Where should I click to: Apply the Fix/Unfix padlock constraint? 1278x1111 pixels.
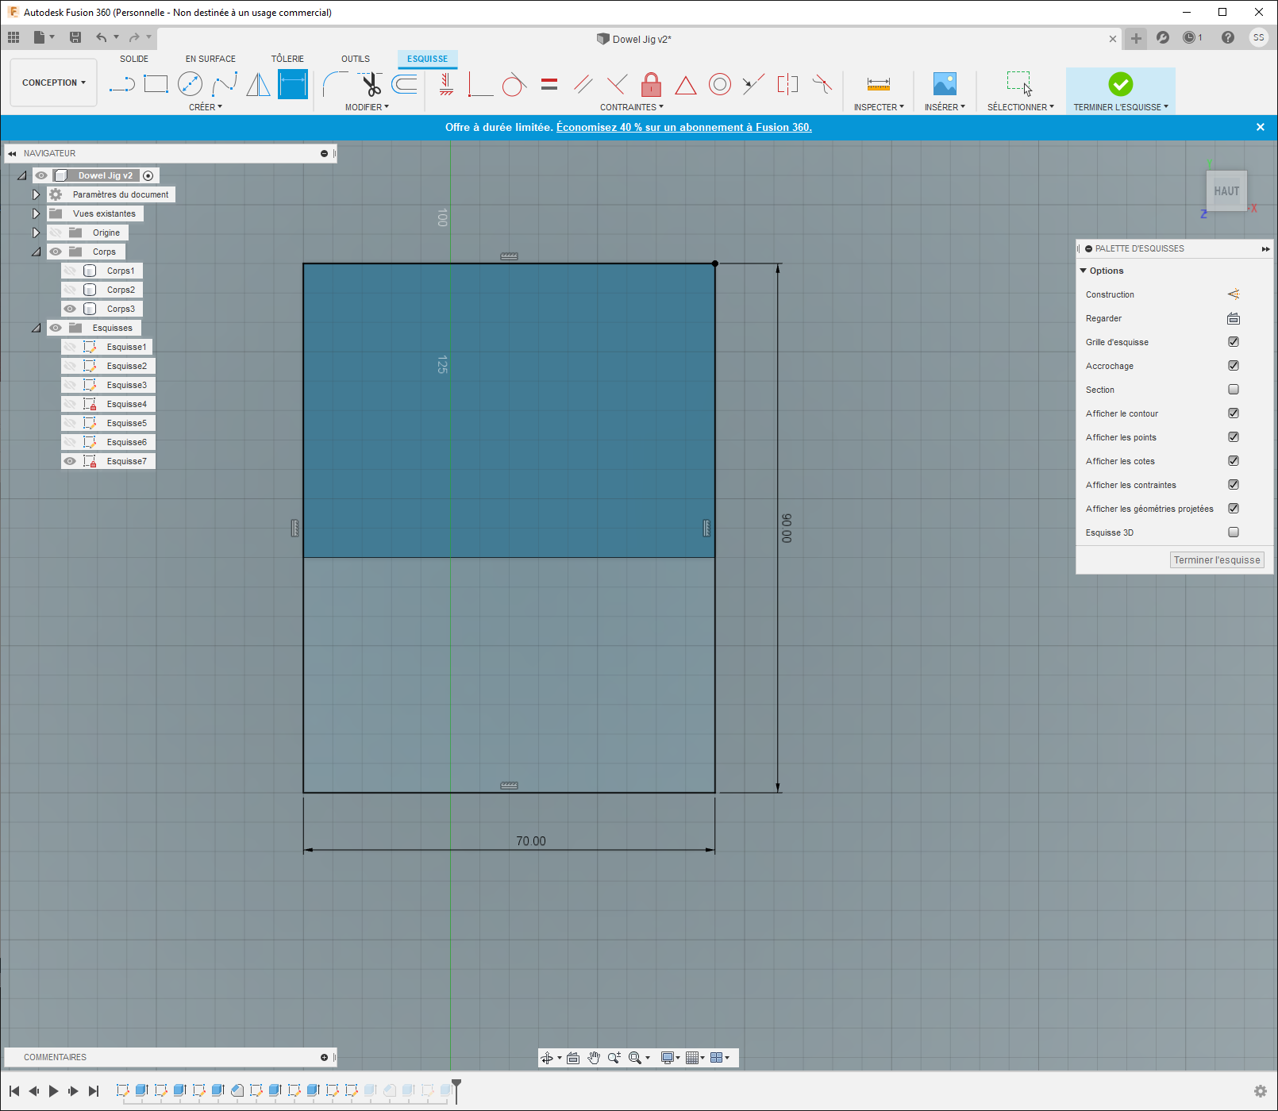651,83
